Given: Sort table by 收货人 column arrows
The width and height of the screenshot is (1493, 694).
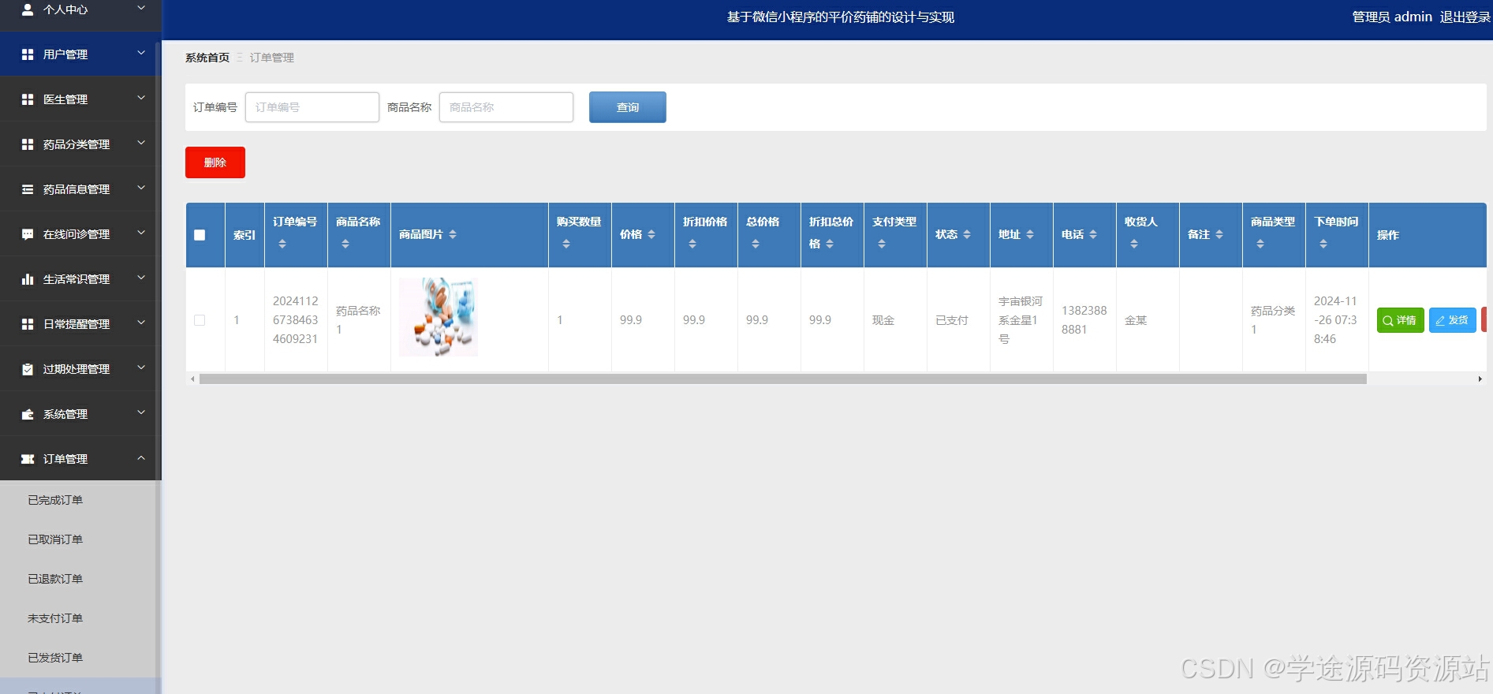Looking at the screenshot, I should tap(1134, 244).
